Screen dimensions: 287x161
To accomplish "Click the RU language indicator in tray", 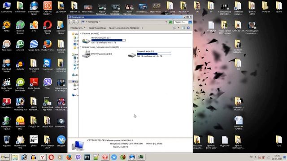I will click(251, 157).
